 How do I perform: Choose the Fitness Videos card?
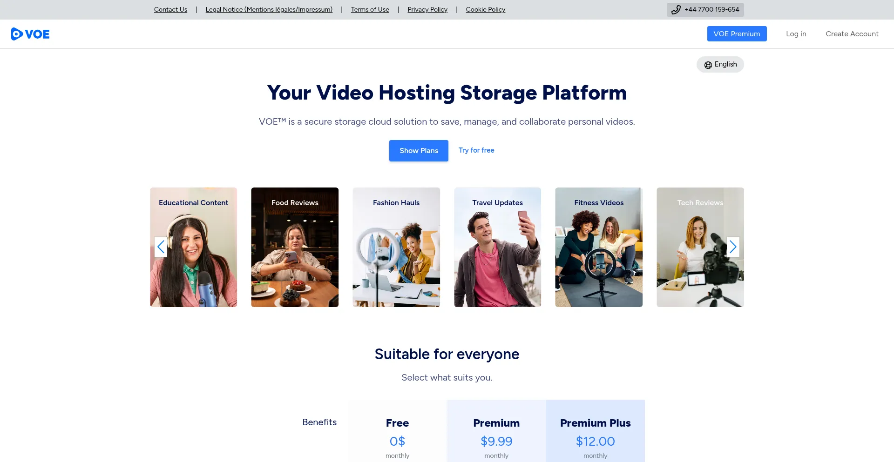tap(598, 247)
